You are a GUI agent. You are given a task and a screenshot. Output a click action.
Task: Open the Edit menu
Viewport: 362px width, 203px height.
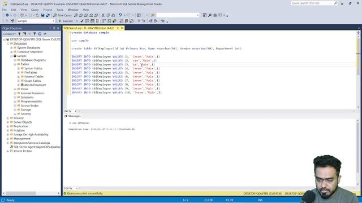(x=14, y=10)
